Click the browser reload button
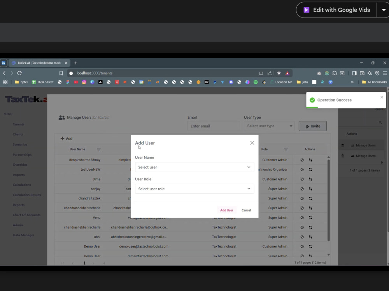This screenshot has height=291, width=389. pos(19,73)
